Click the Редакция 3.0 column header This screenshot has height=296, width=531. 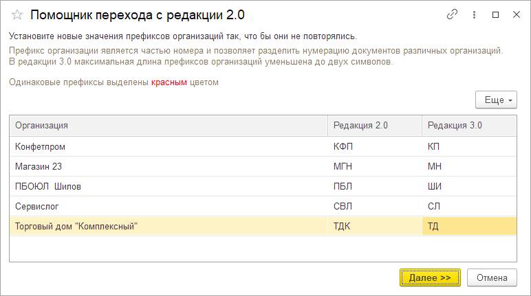[469, 126]
